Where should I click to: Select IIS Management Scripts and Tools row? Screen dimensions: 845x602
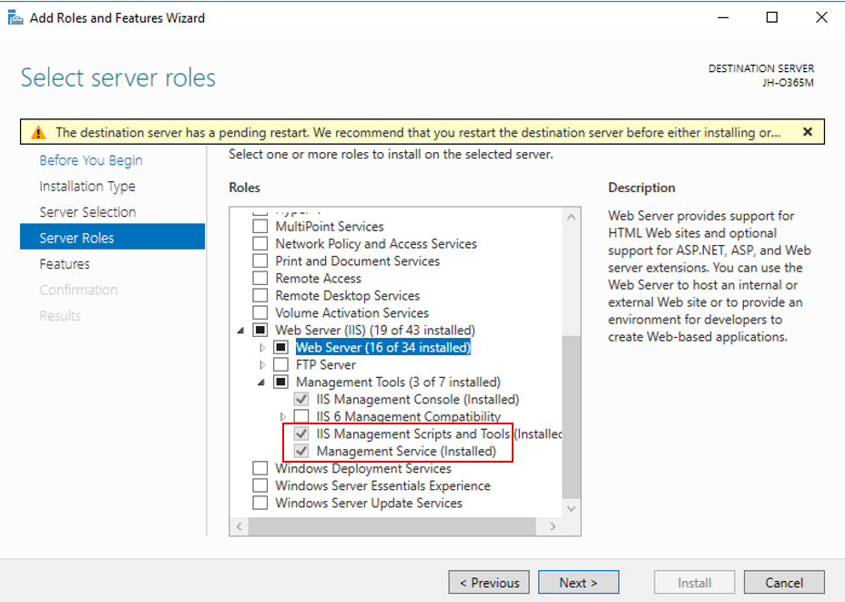(439, 434)
